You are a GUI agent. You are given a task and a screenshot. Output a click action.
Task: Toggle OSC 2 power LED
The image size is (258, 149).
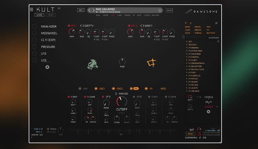point(129,26)
